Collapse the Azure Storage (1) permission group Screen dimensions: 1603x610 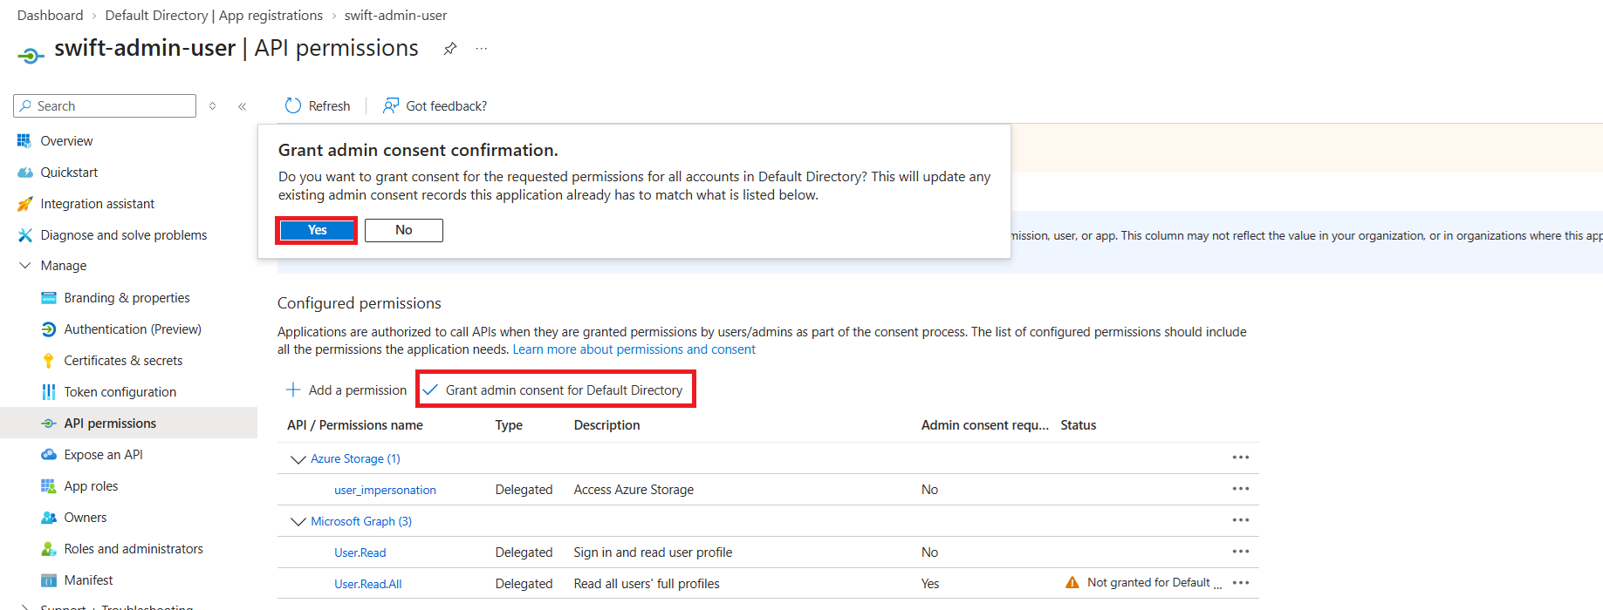[x=298, y=459]
